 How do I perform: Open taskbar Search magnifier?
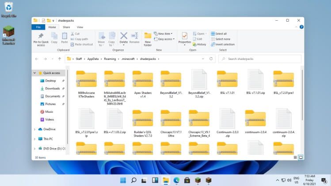(x=133, y=180)
